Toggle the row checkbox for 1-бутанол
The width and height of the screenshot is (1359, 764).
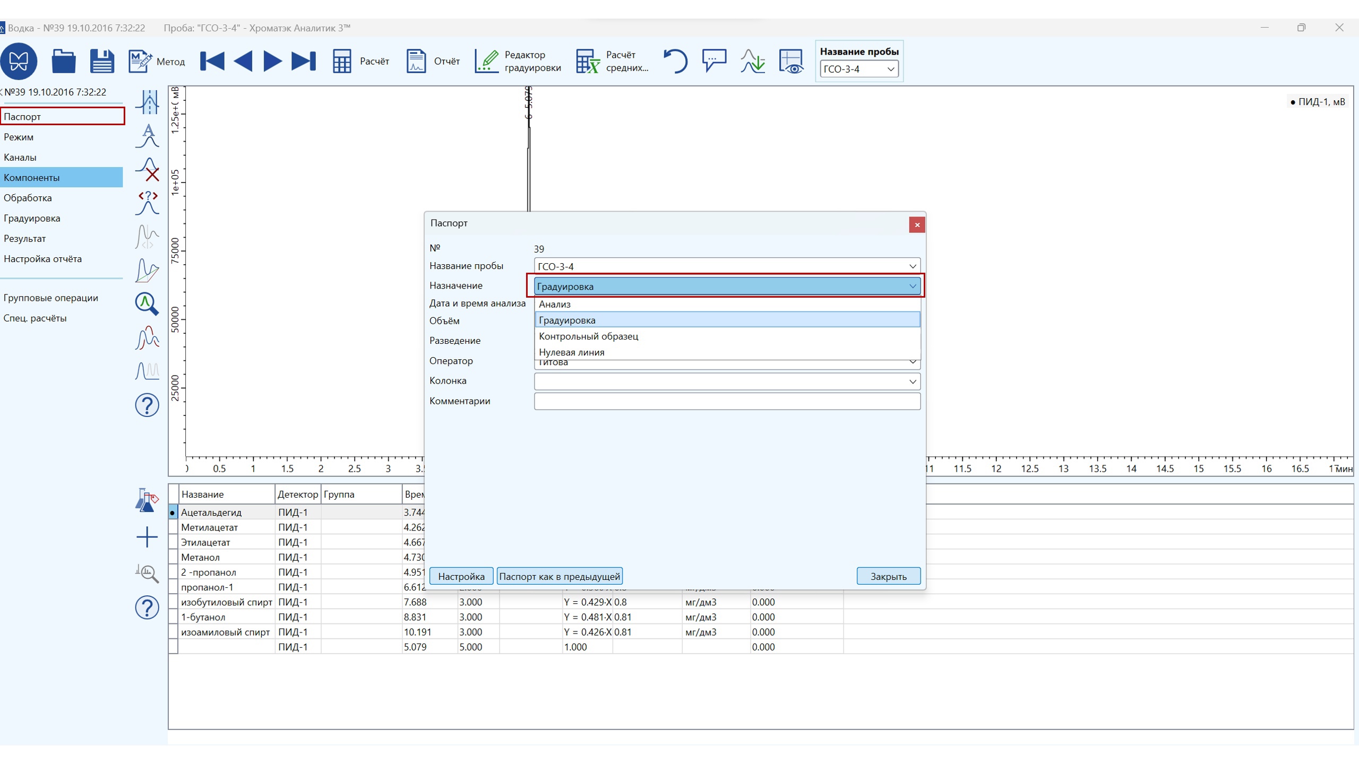click(173, 617)
